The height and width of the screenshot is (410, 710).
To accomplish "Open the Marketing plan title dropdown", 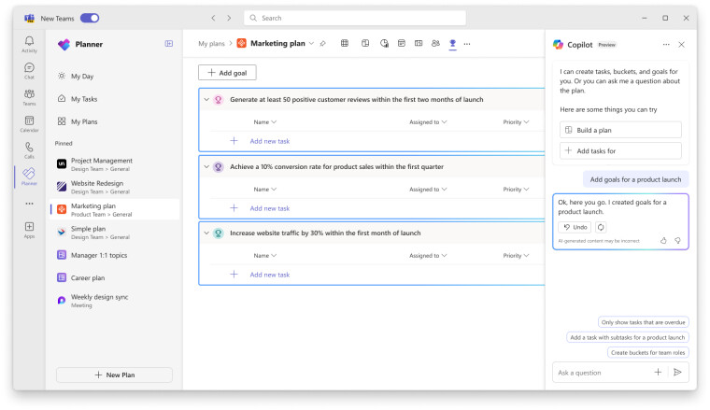I will click(312, 44).
